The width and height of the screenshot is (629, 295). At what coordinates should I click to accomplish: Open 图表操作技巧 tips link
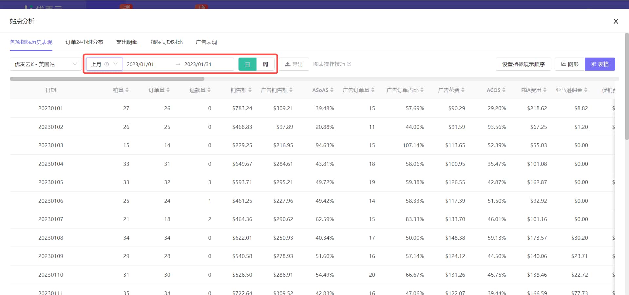329,64
